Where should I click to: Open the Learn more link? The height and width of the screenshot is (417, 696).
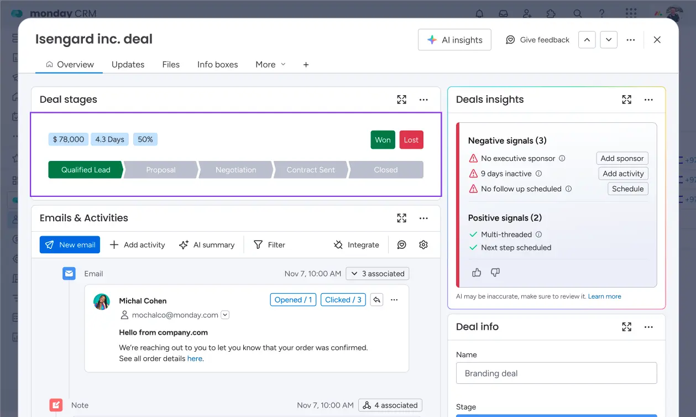(604, 296)
